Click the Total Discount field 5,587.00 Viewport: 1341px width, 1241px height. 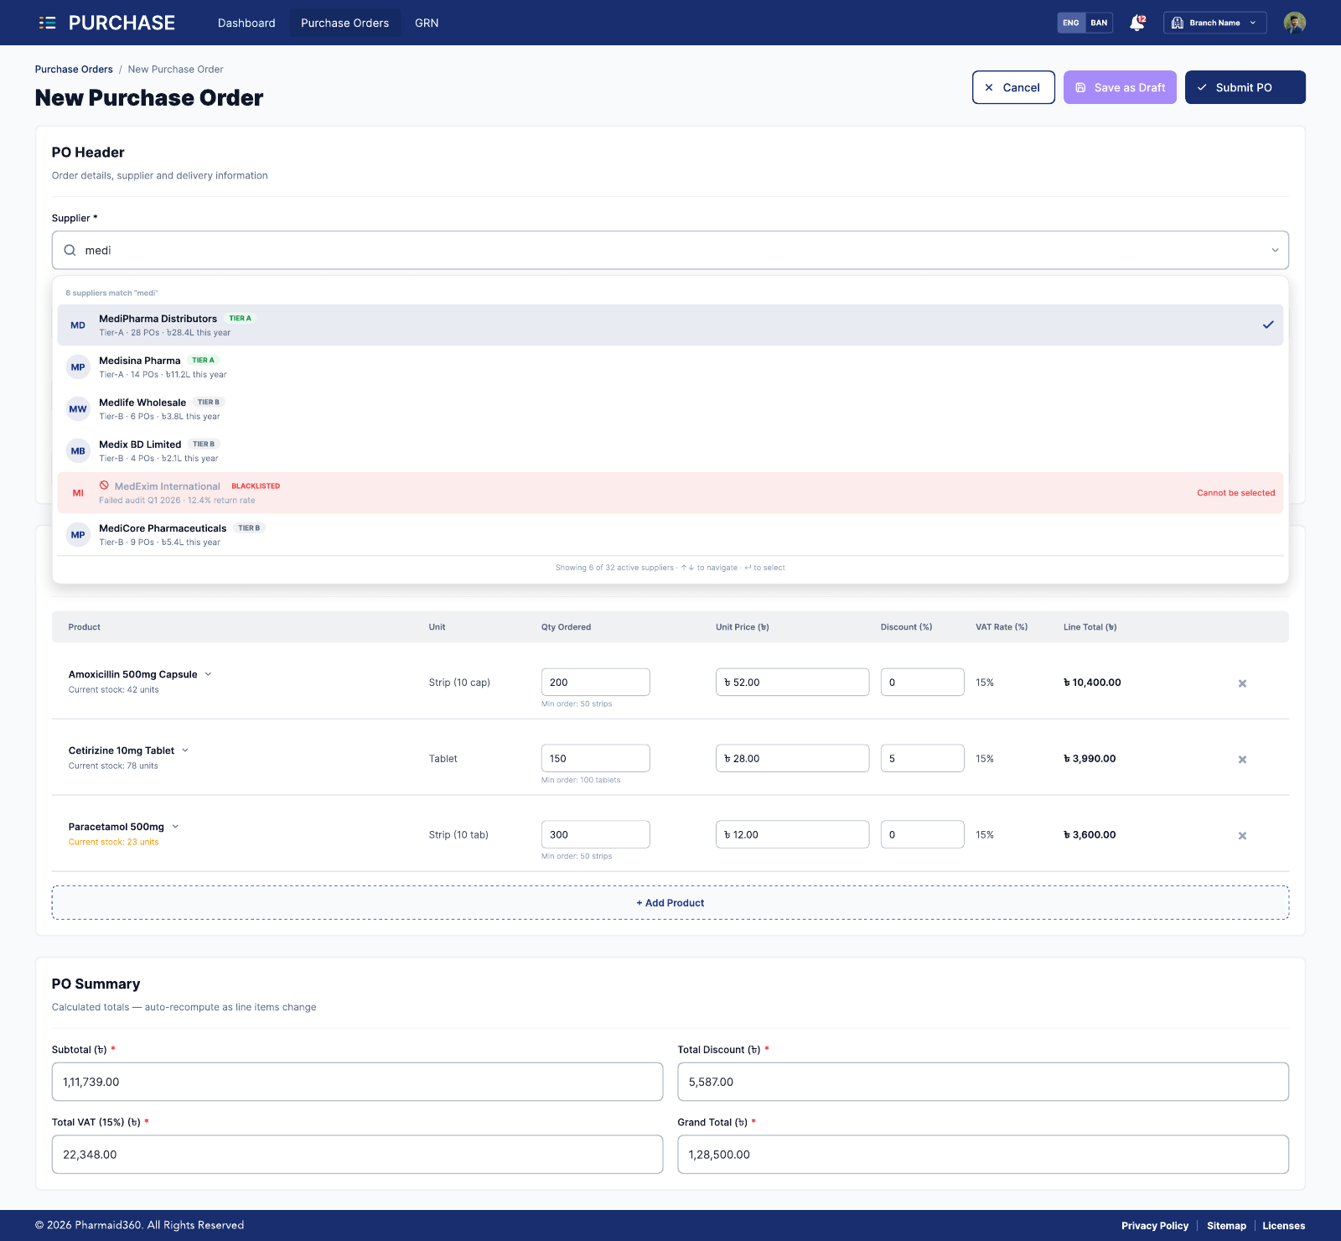pos(983,1082)
